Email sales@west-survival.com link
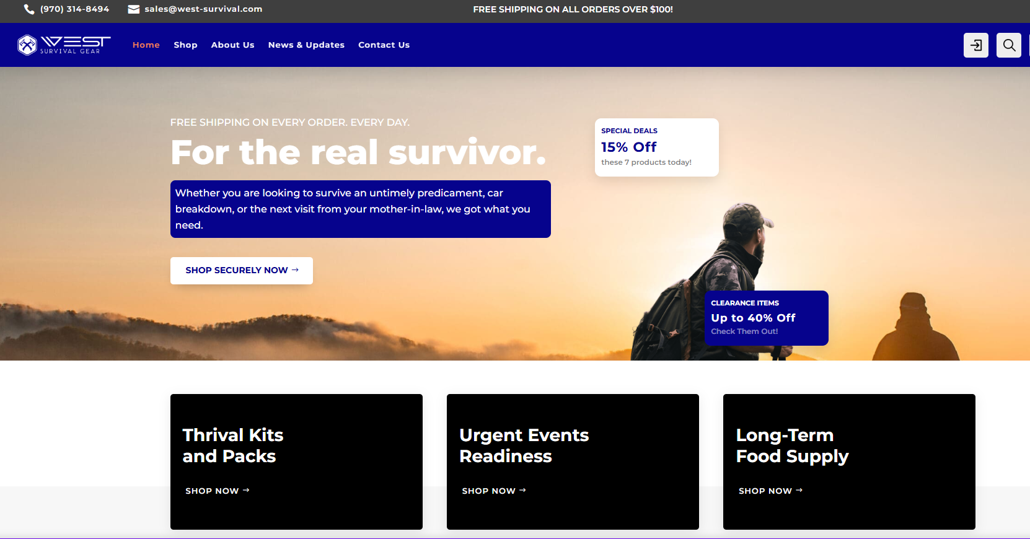 203,9
